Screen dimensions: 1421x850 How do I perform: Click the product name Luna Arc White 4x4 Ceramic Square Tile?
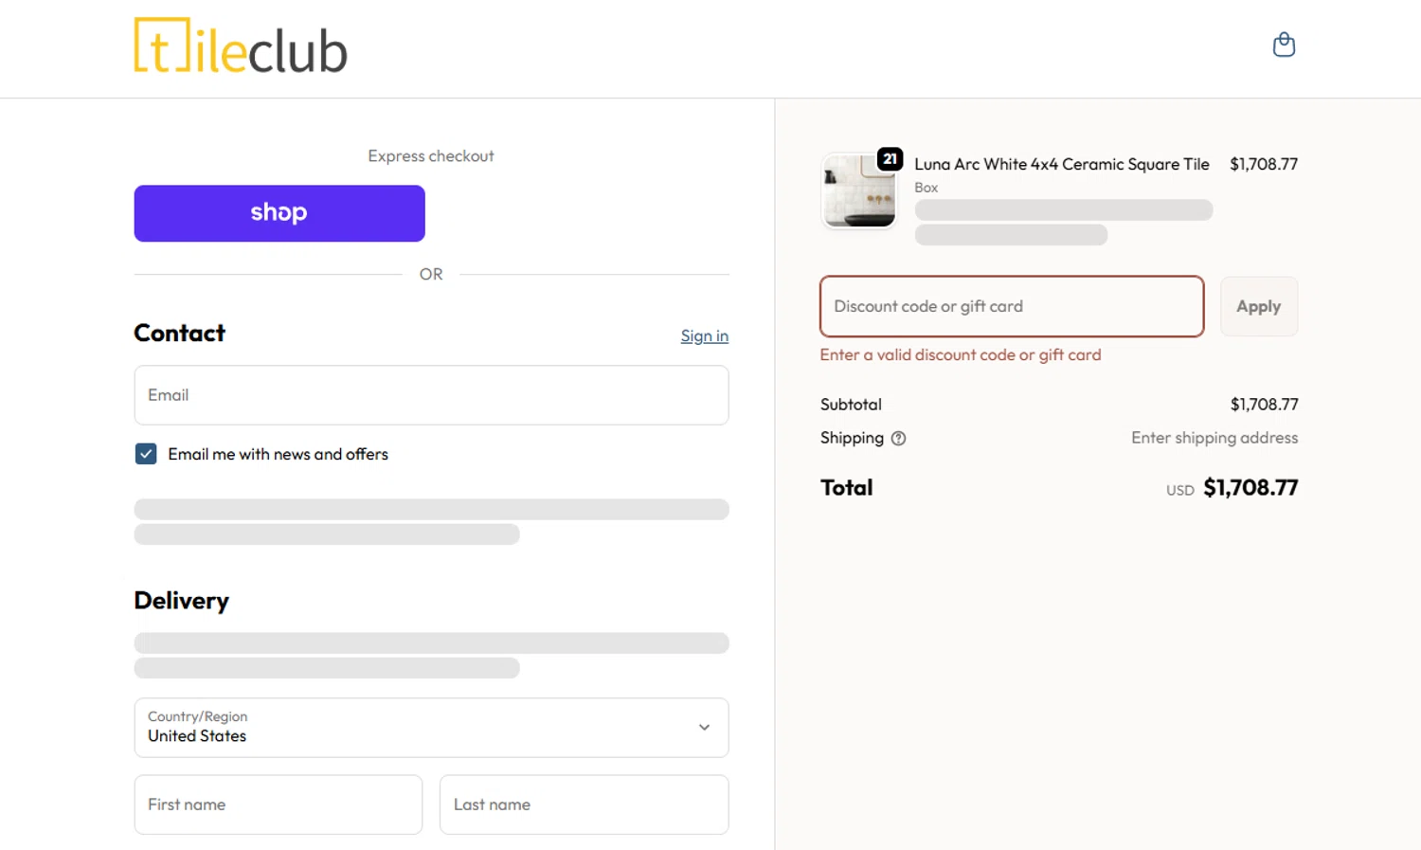point(1061,164)
